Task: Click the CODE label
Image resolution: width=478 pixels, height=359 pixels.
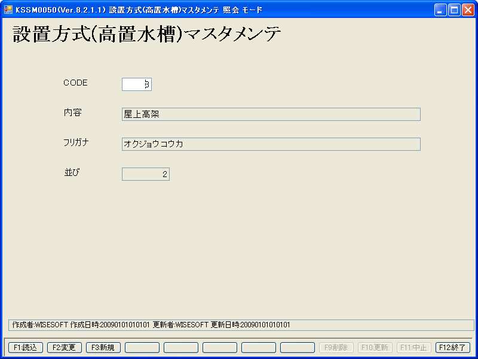Action: click(75, 83)
